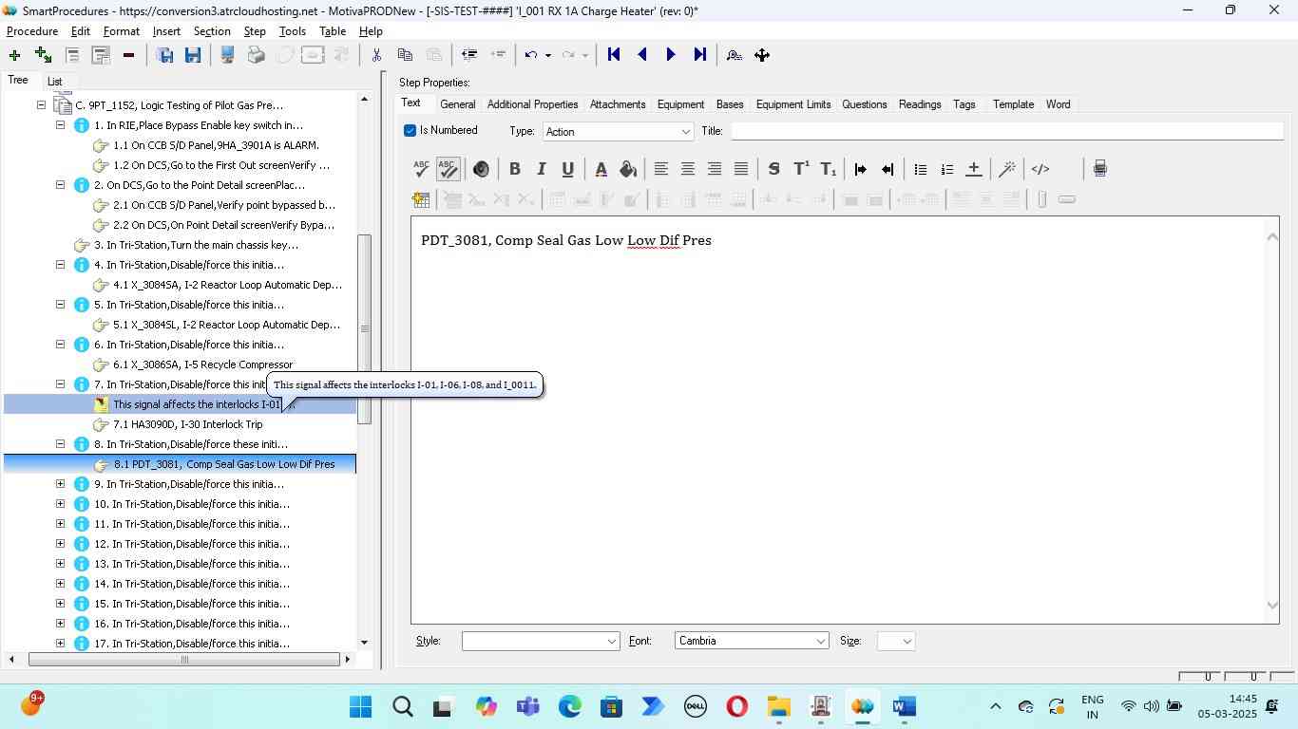Click the vertical scrollbar thumb of tree panel
The image size is (1298, 729).
click(x=364, y=329)
